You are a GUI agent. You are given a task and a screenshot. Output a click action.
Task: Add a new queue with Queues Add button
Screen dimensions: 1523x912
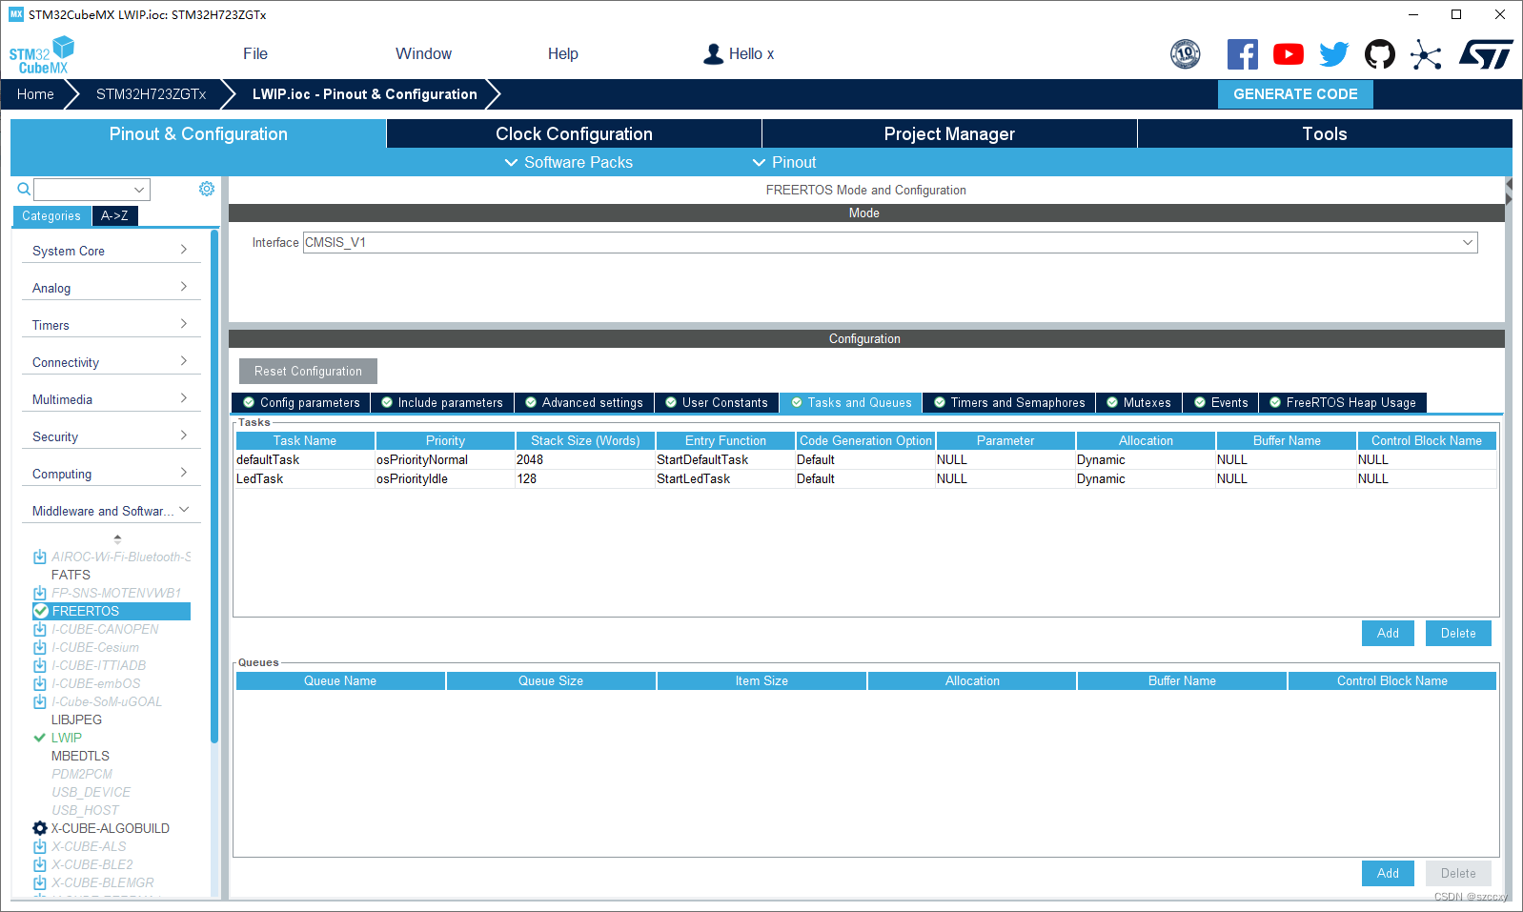(x=1388, y=873)
